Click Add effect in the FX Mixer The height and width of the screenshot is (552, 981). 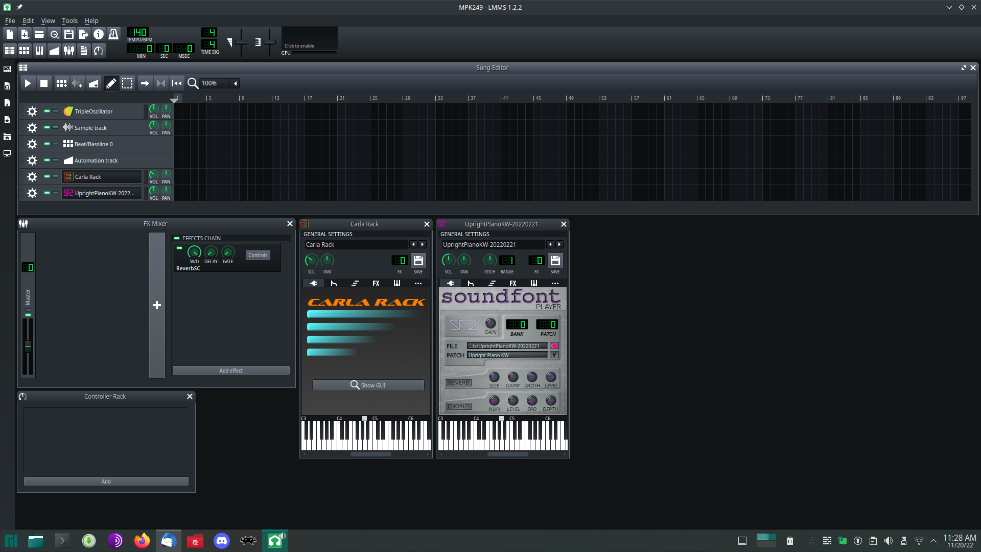231,370
